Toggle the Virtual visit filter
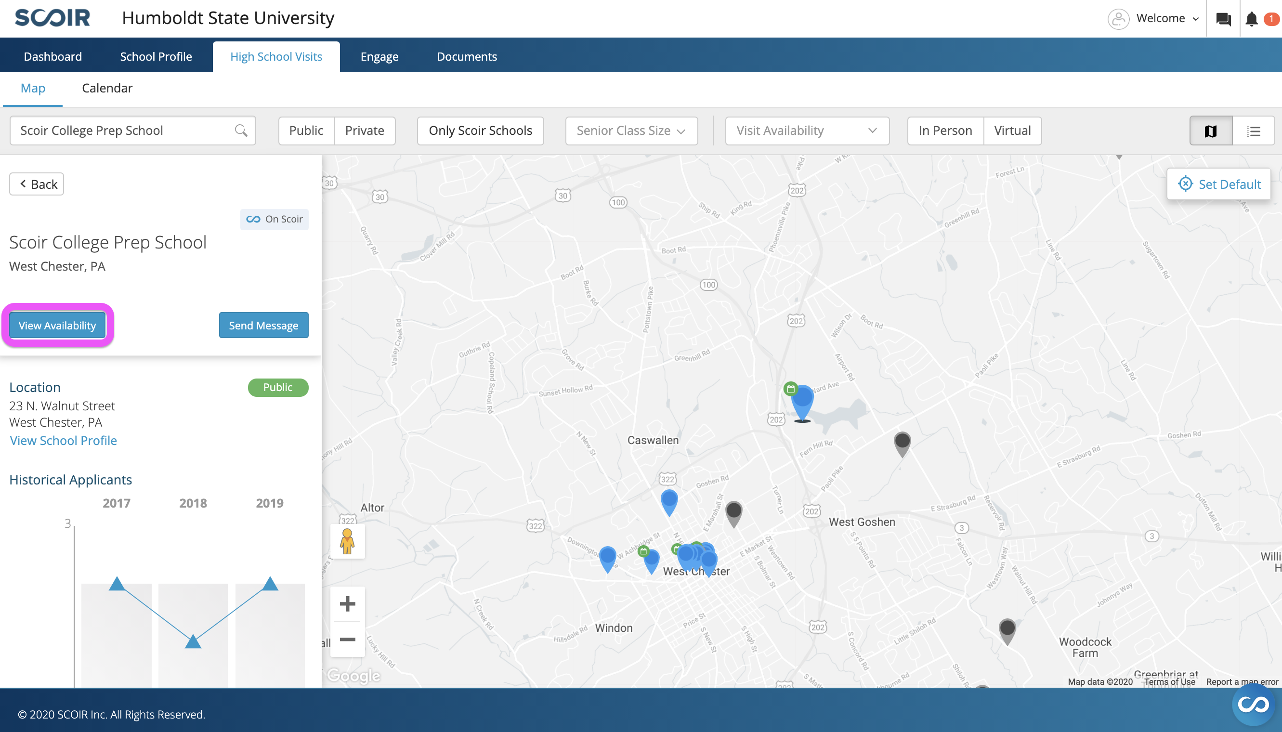The image size is (1282, 732). pos(1012,131)
